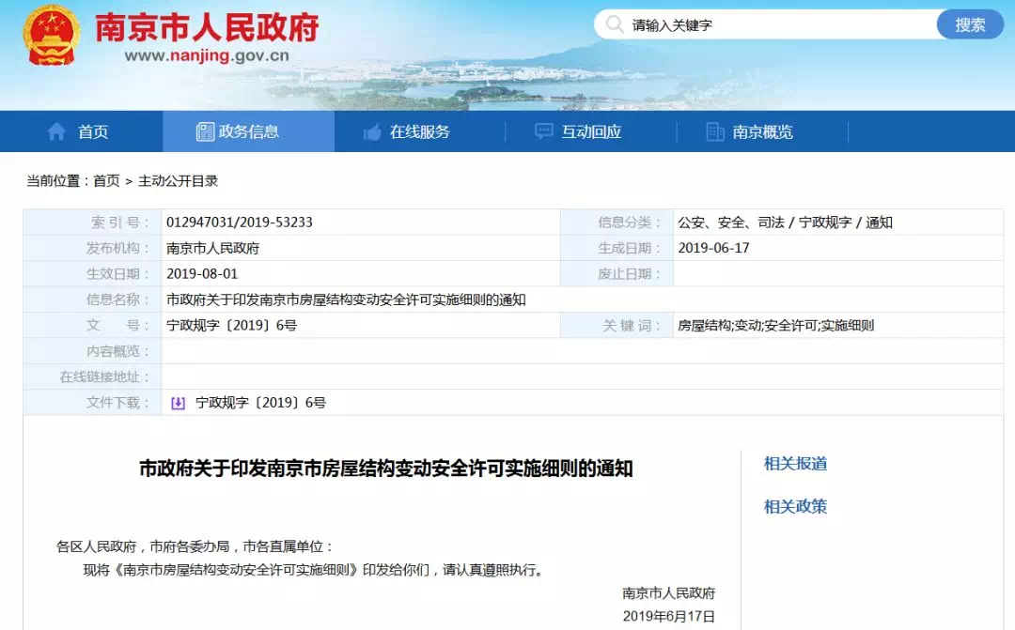Screen dimensions: 1015x630
Task: Click the download icon beside 文件下载
Action: 178,403
